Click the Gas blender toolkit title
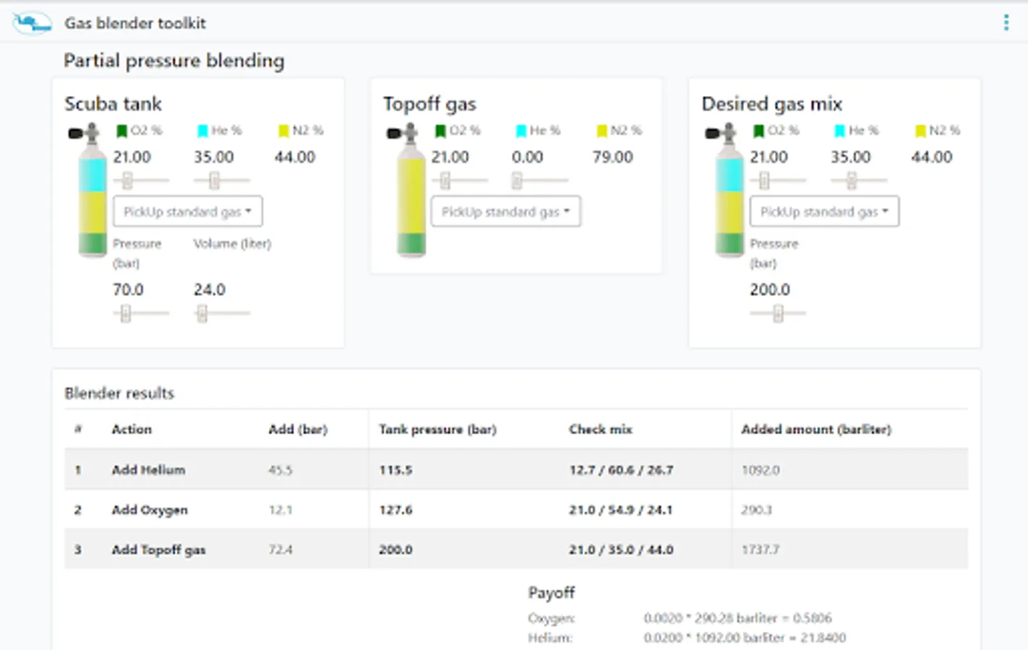The image size is (1028, 650). [135, 23]
